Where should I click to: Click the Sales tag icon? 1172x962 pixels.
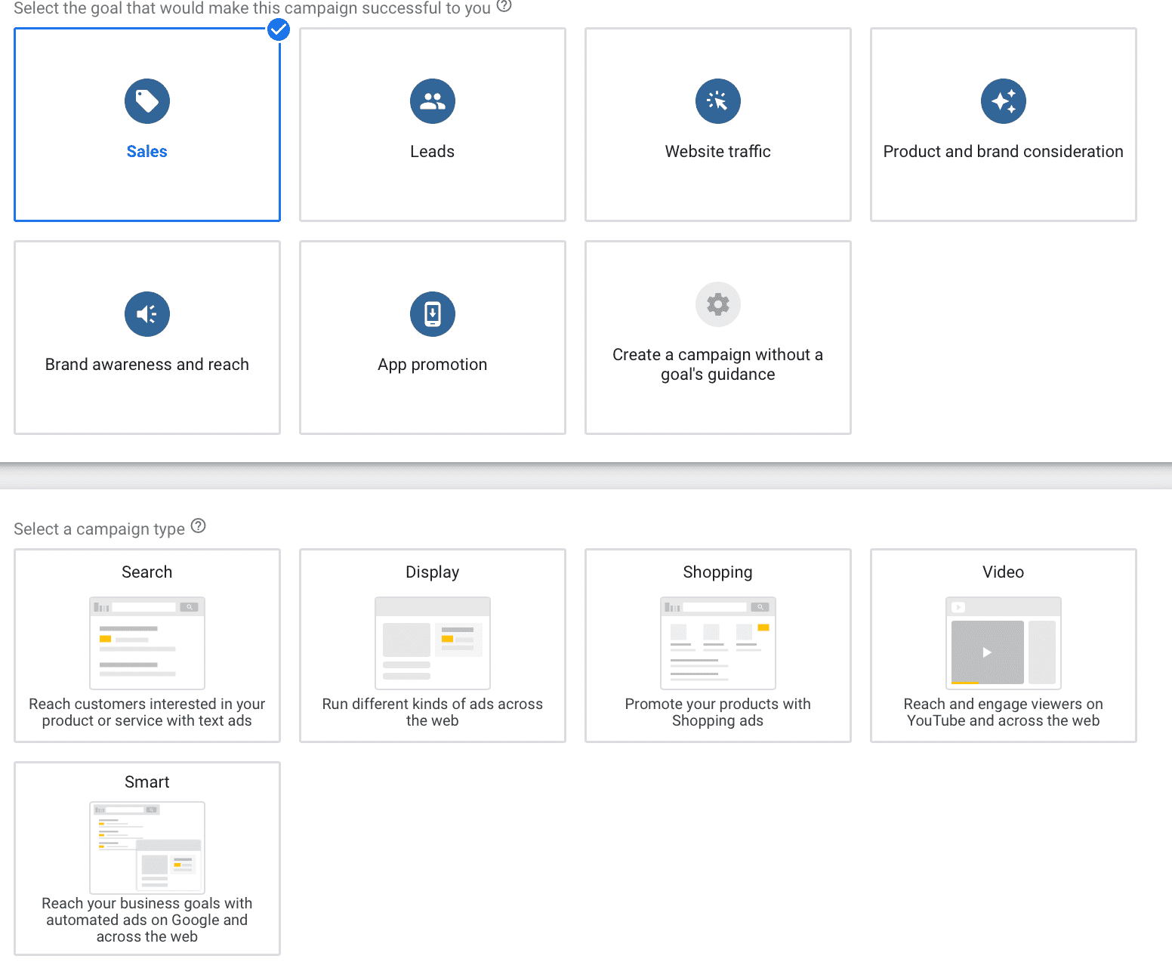[147, 101]
